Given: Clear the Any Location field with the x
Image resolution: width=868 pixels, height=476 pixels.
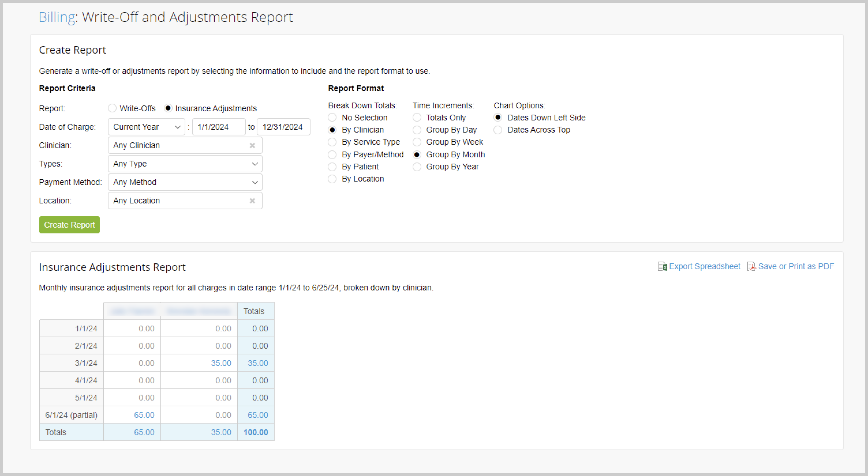Looking at the screenshot, I should pyautogui.click(x=252, y=201).
